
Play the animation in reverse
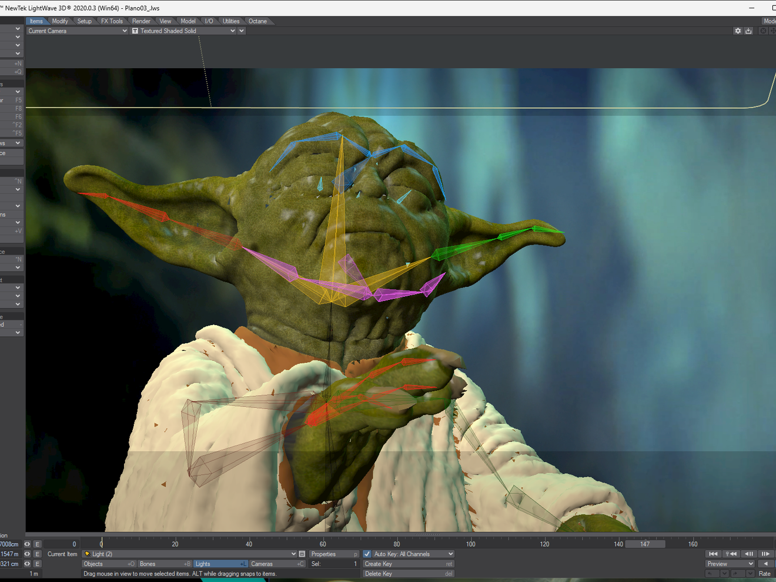[765, 564]
